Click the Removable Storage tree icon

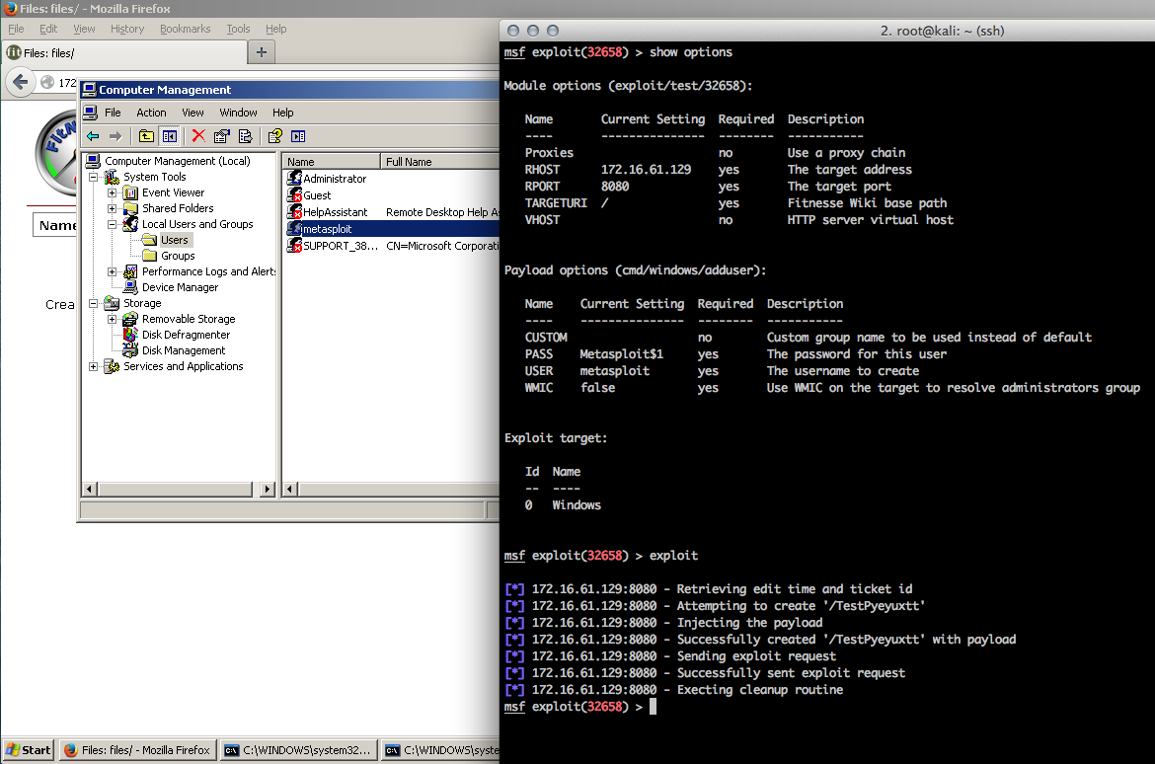[130, 319]
